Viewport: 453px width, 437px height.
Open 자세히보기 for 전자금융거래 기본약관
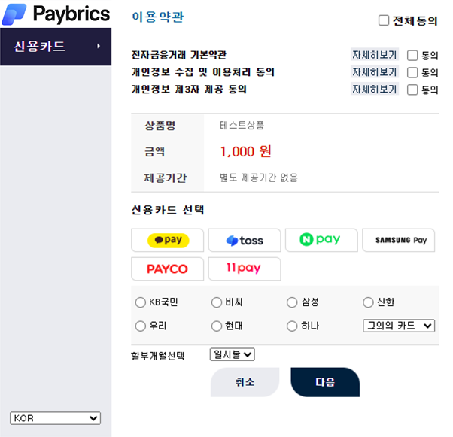coord(374,55)
